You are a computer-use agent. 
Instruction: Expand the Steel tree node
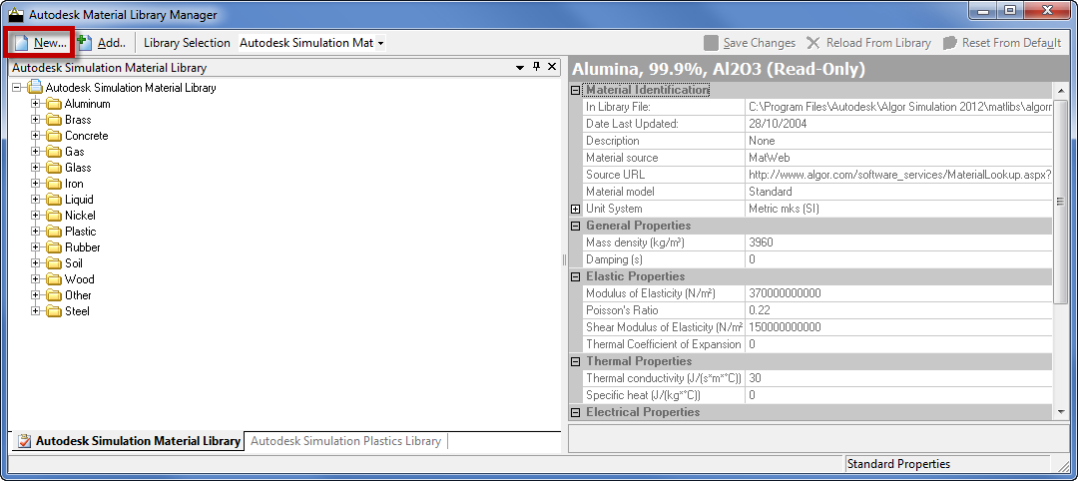[36, 310]
